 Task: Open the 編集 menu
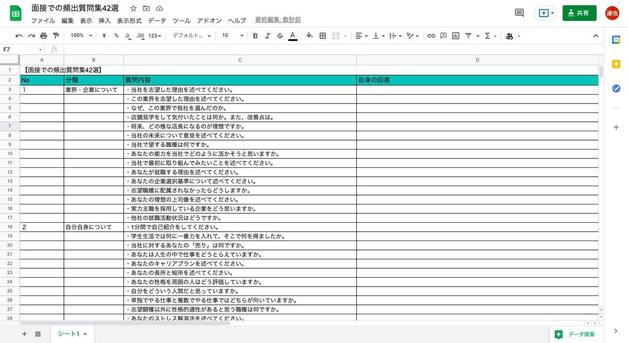pos(68,20)
